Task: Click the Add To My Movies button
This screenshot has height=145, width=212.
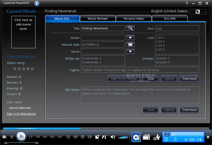Action: click(x=124, y=78)
